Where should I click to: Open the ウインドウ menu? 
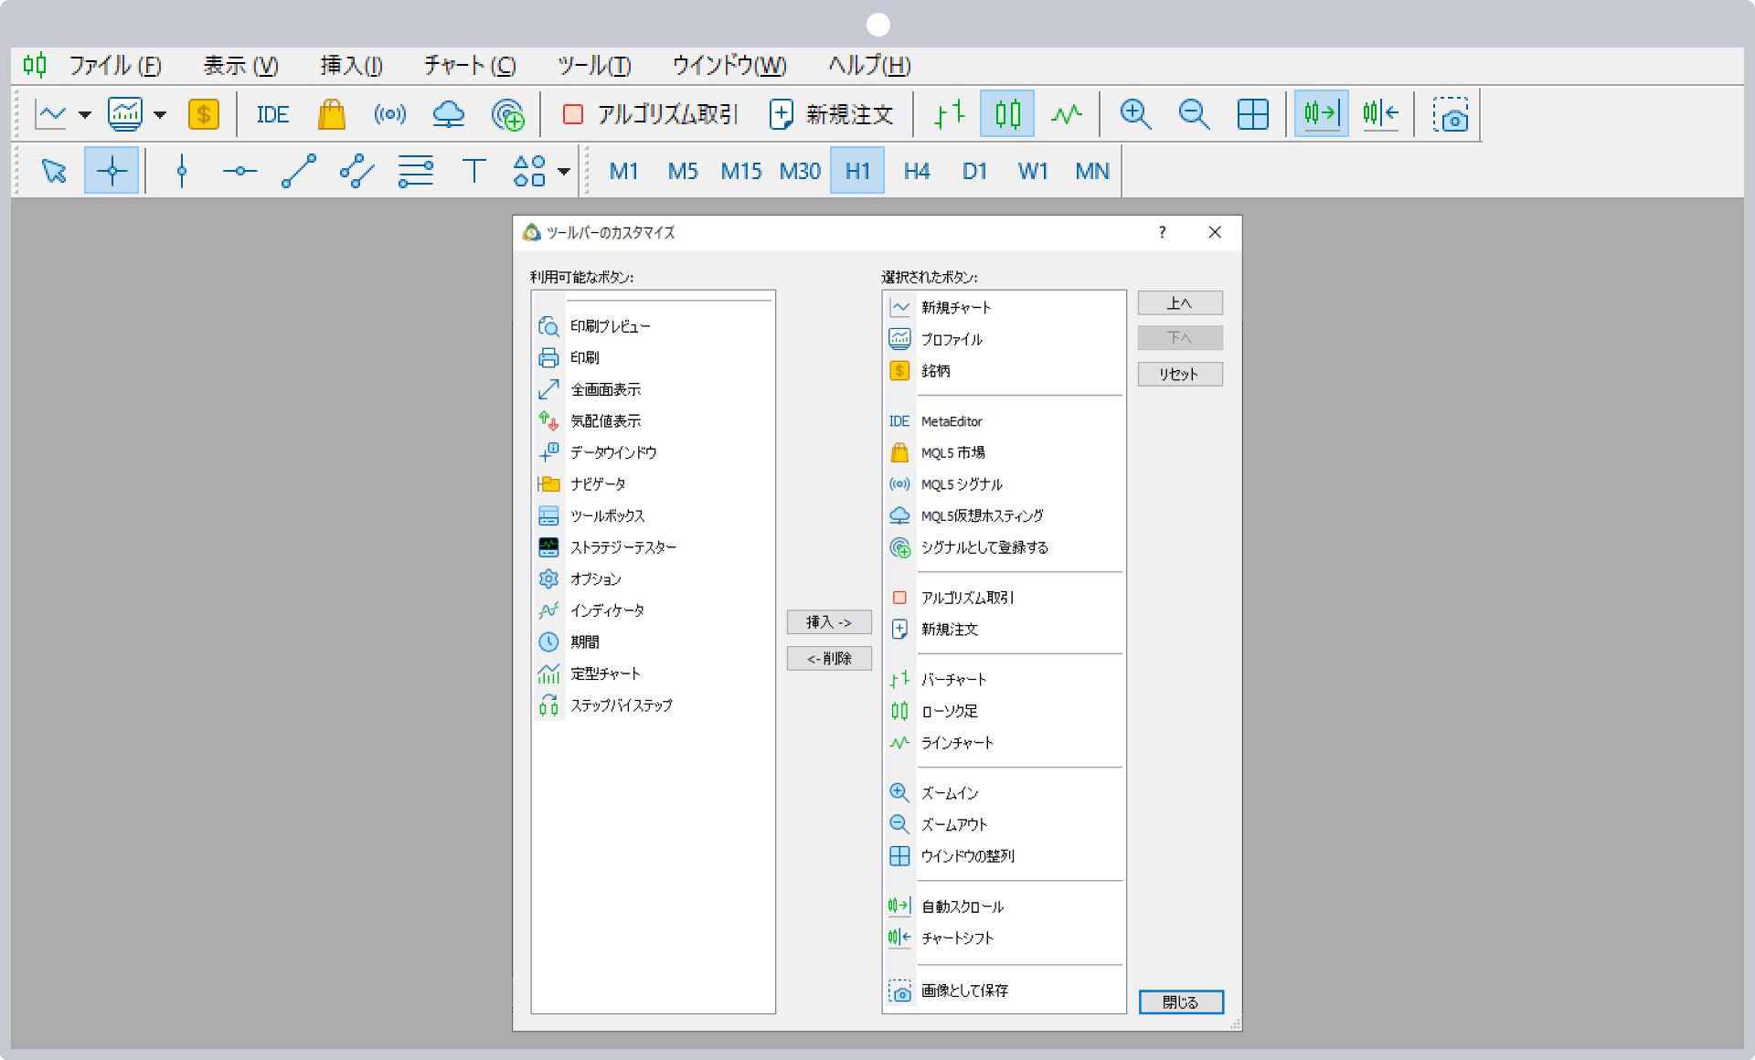729,66
